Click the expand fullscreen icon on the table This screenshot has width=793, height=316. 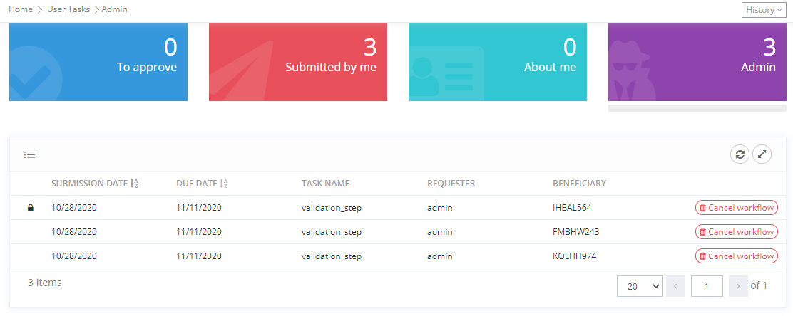click(x=762, y=154)
